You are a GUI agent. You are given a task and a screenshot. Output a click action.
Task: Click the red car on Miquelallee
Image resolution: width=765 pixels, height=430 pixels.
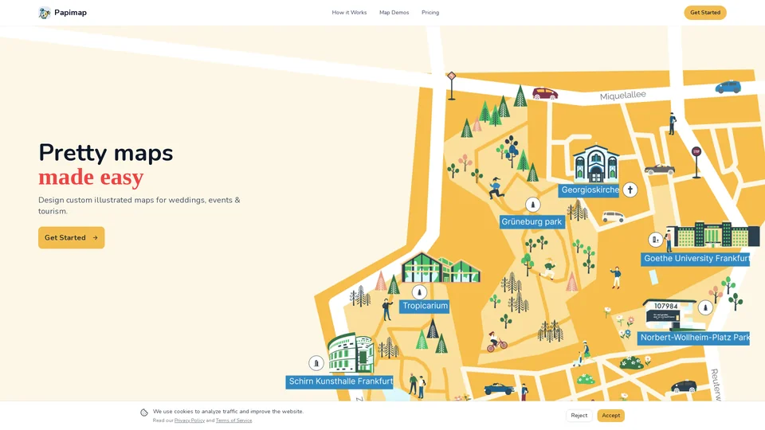(545, 93)
